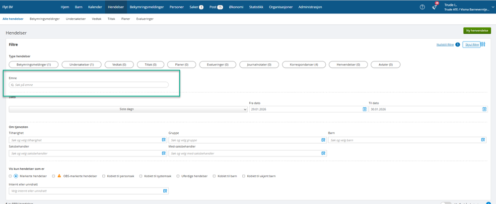Open calendar picker for Til dato
496x204 pixels.
coord(484,109)
